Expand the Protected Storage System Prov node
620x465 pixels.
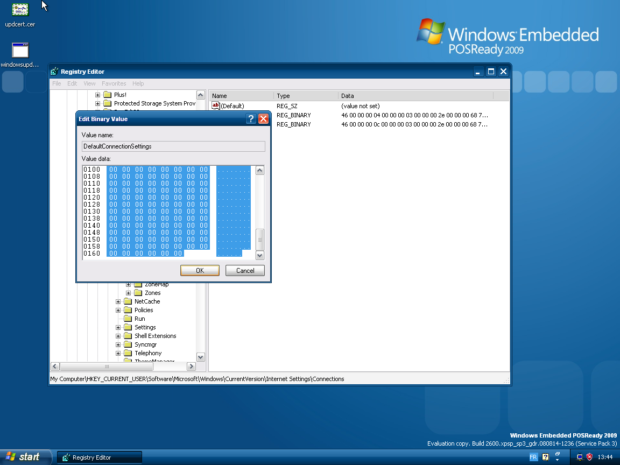(x=97, y=103)
